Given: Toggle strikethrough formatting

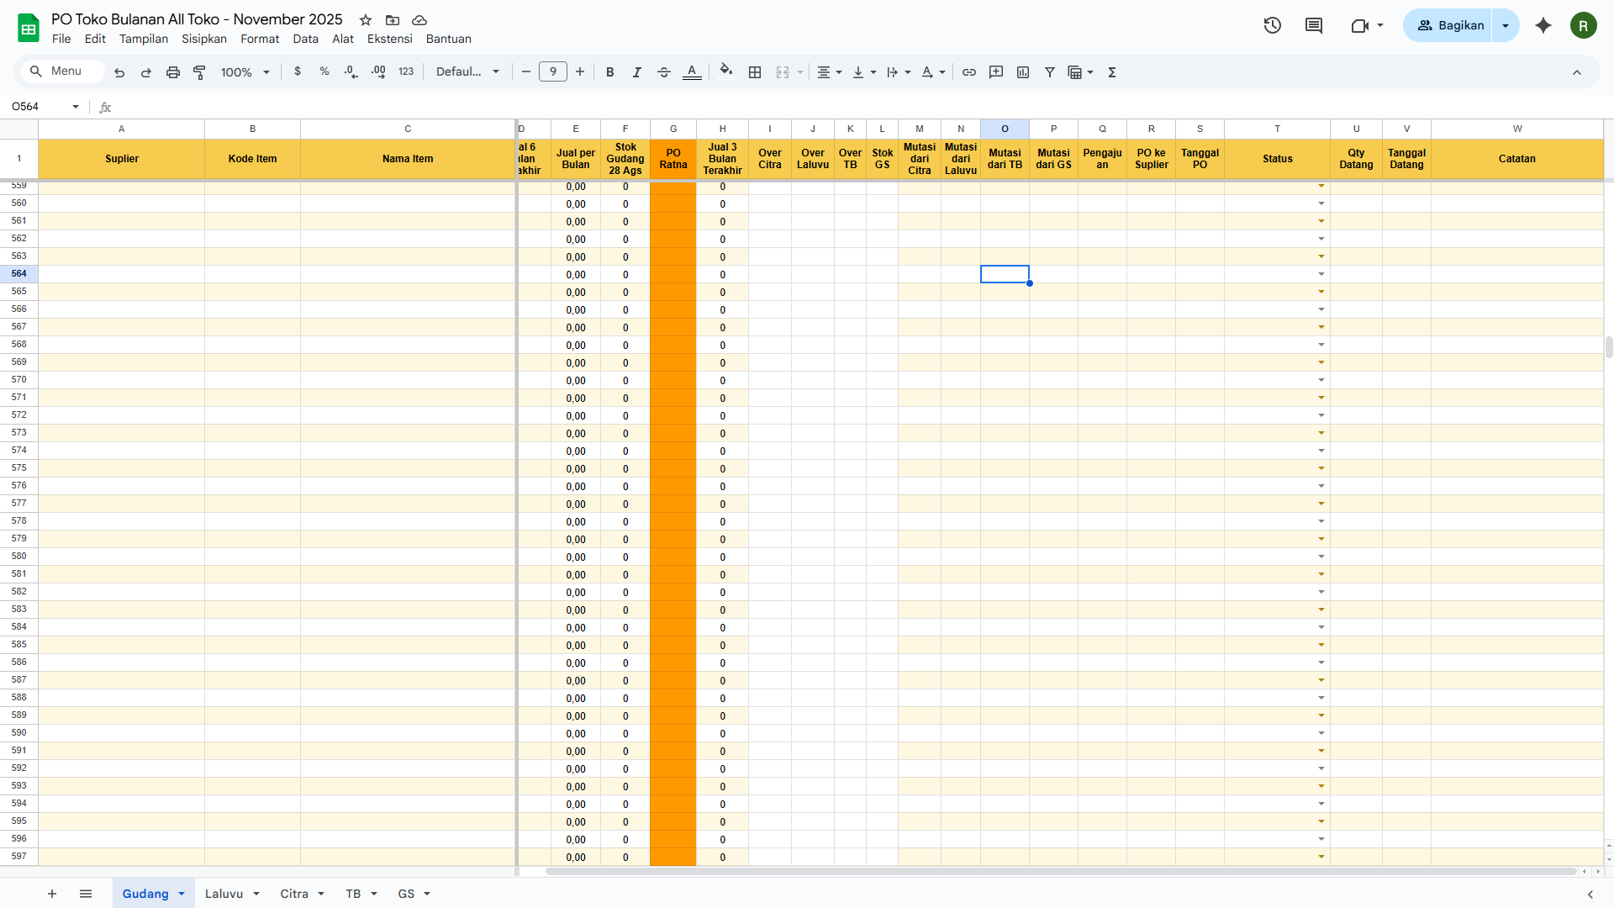Looking at the screenshot, I should 664,72.
